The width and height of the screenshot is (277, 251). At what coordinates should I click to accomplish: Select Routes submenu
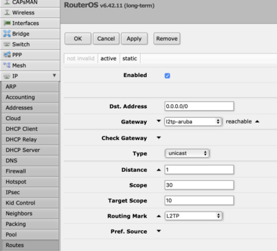point(30,245)
